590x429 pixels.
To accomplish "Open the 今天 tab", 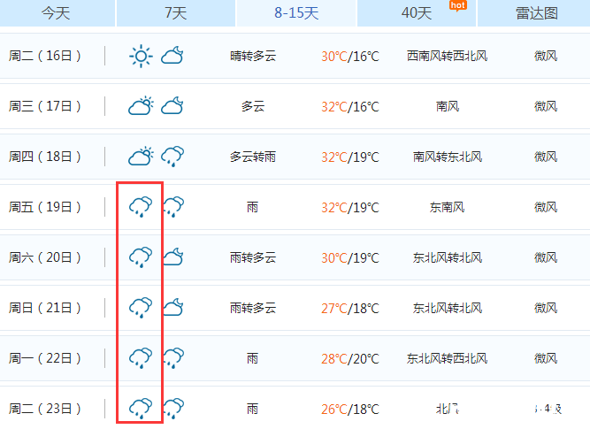I will pos(57,13).
